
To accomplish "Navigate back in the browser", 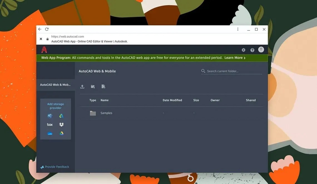I will point(39,29).
